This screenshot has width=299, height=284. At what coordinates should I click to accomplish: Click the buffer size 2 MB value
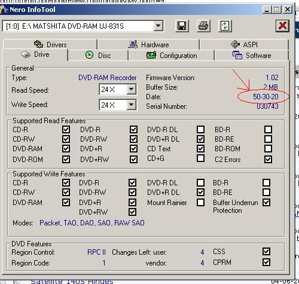[270, 87]
